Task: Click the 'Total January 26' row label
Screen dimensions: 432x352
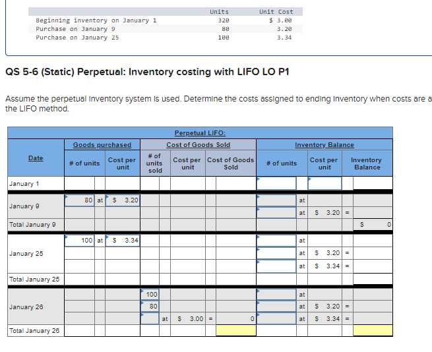Action: (x=34, y=330)
